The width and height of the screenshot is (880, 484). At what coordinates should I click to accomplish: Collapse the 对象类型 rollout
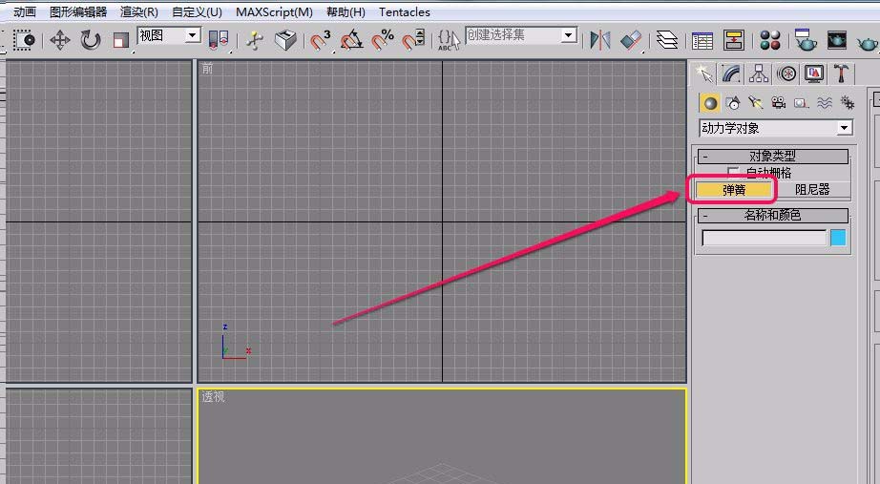point(773,157)
